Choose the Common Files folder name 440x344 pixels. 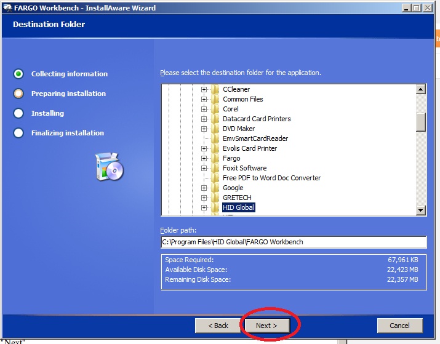[243, 99]
